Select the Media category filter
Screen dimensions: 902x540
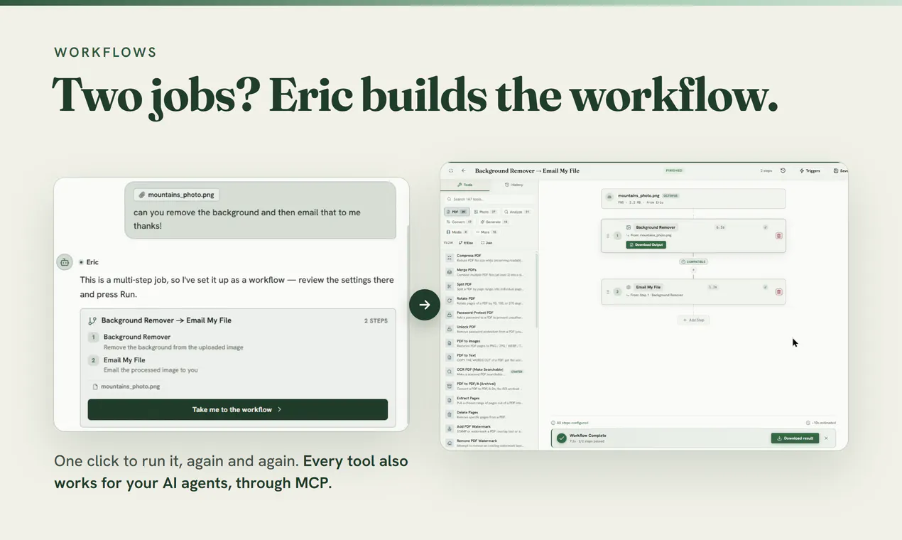coord(457,232)
